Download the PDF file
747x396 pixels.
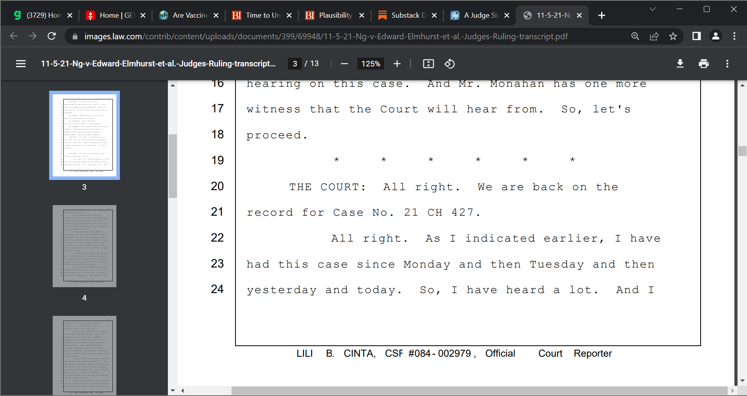pyautogui.click(x=680, y=64)
